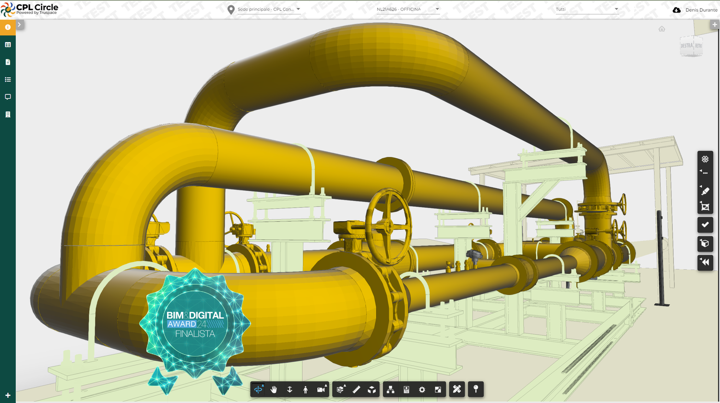The width and height of the screenshot is (720, 403).
Task: Open the viewer settings gear
Action: (421, 389)
